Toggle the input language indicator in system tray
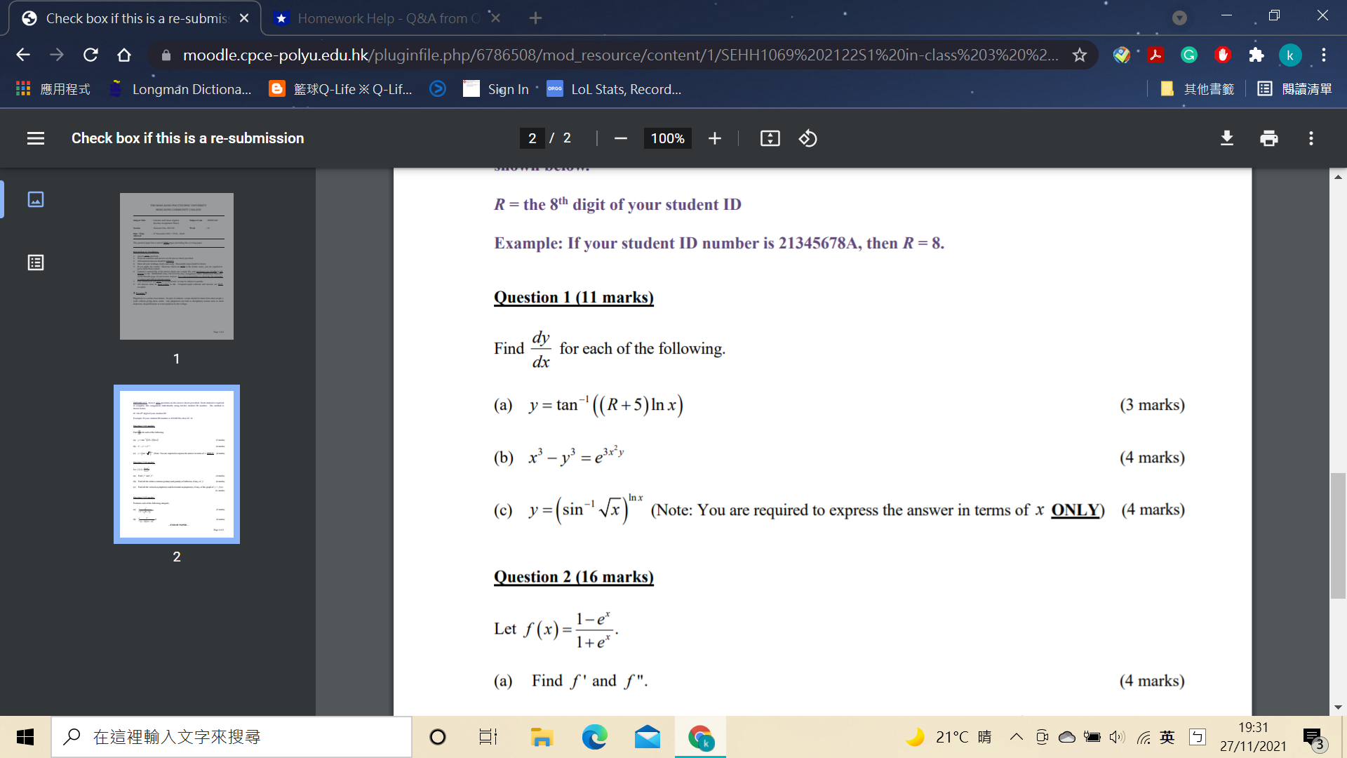 [x=1167, y=737]
